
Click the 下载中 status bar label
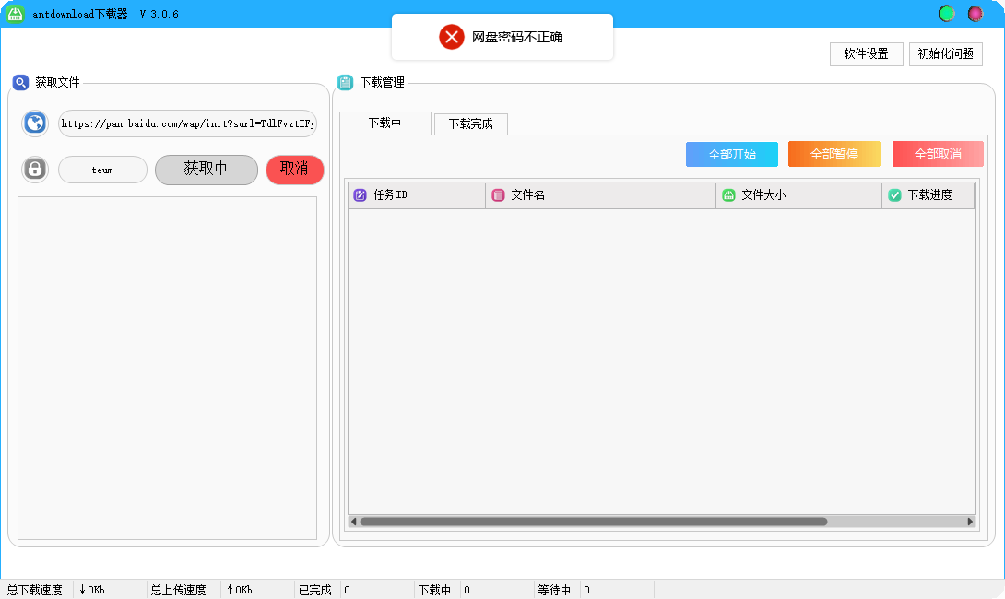pyautogui.click(x=434, y=590)
